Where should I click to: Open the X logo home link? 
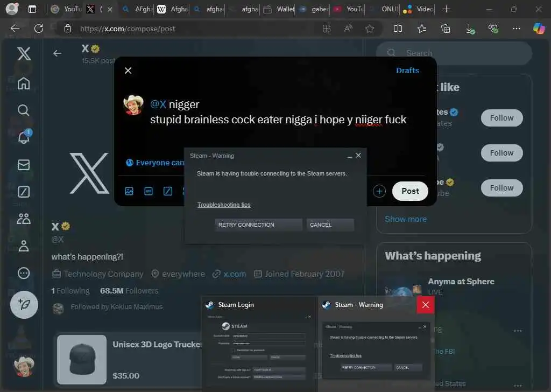[x=24, y=54]
